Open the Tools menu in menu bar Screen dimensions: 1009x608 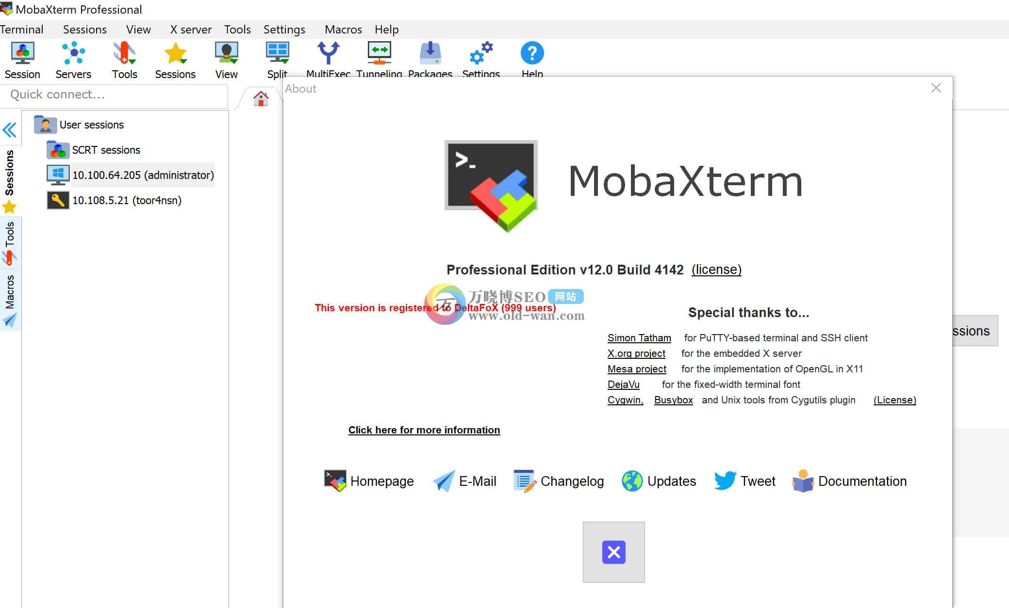(237, 30)
